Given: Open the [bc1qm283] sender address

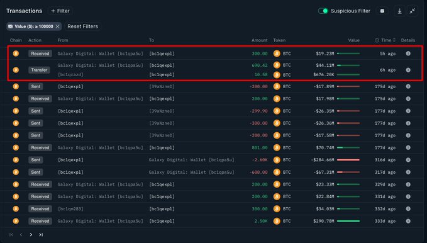Looking at the screenshot, I should pyautogui.click(x=70, y=209).
